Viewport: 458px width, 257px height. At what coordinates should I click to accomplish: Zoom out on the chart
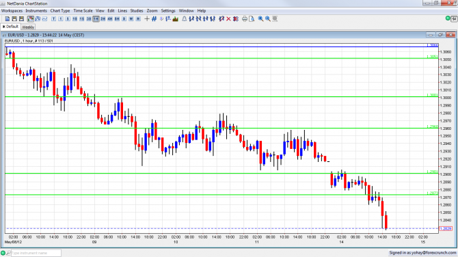(268, 18)
